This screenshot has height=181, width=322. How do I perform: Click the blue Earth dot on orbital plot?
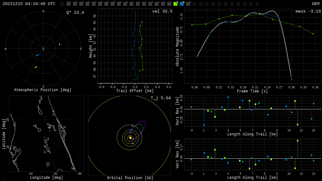tap(131, 130)
